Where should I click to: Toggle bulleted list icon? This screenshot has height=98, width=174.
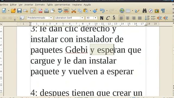pos(153,18)
